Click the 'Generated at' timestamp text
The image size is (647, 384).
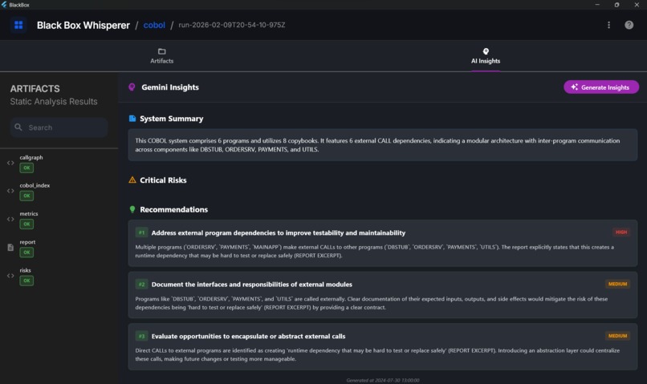[x=383, y=380]
